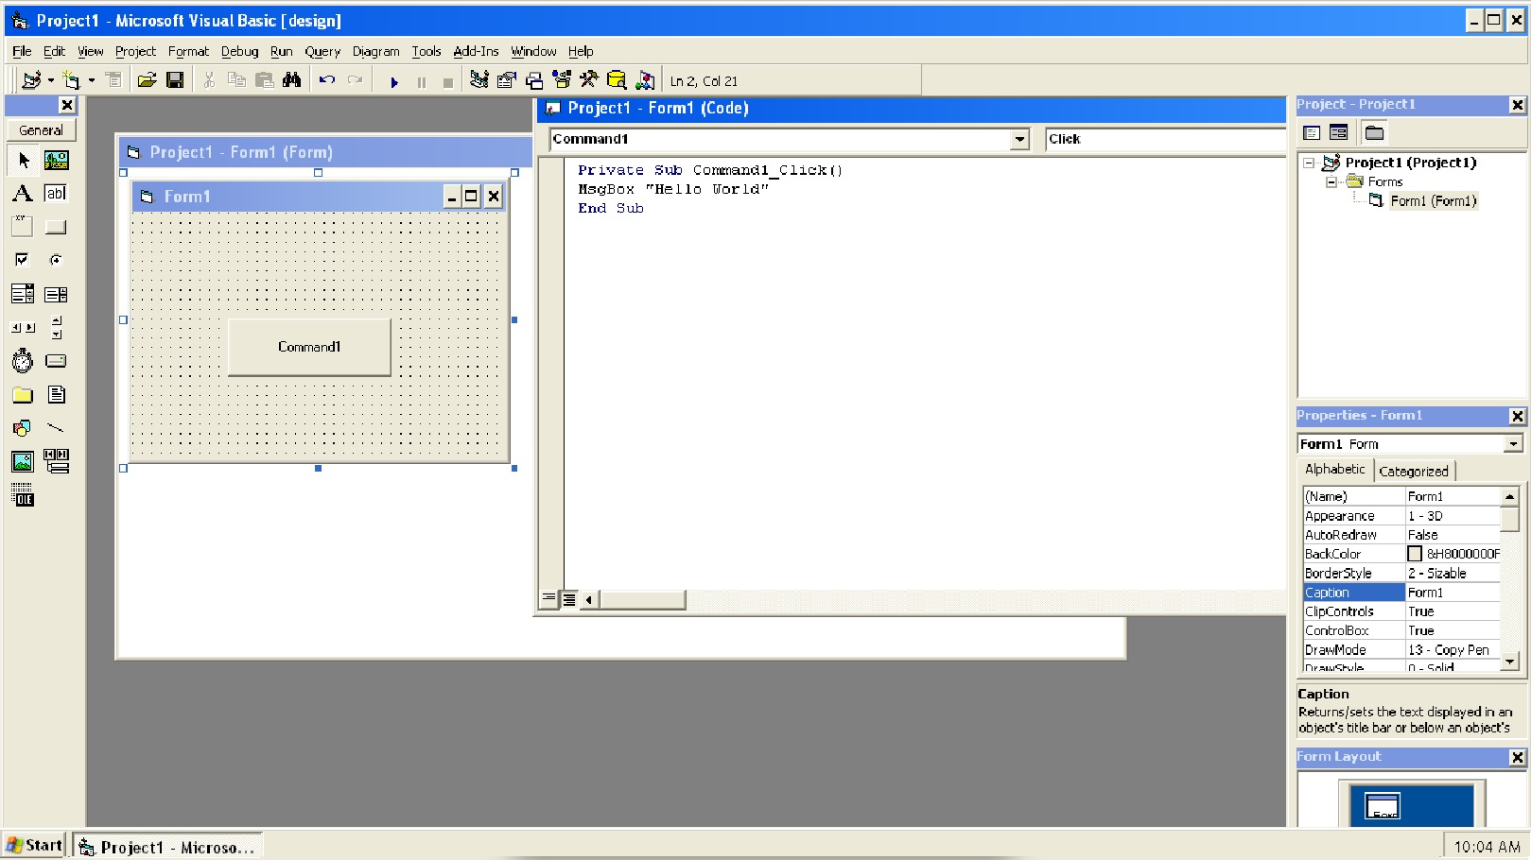1531x860 pixels.
Task: Open the Add Project dropdown arrow in toolbar
Action: tap(51, 80)
